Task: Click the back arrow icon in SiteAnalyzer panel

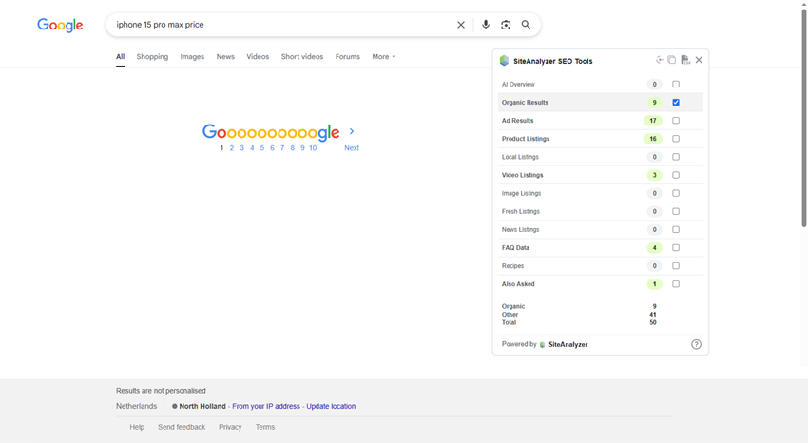Action: [x=660, y=60]
